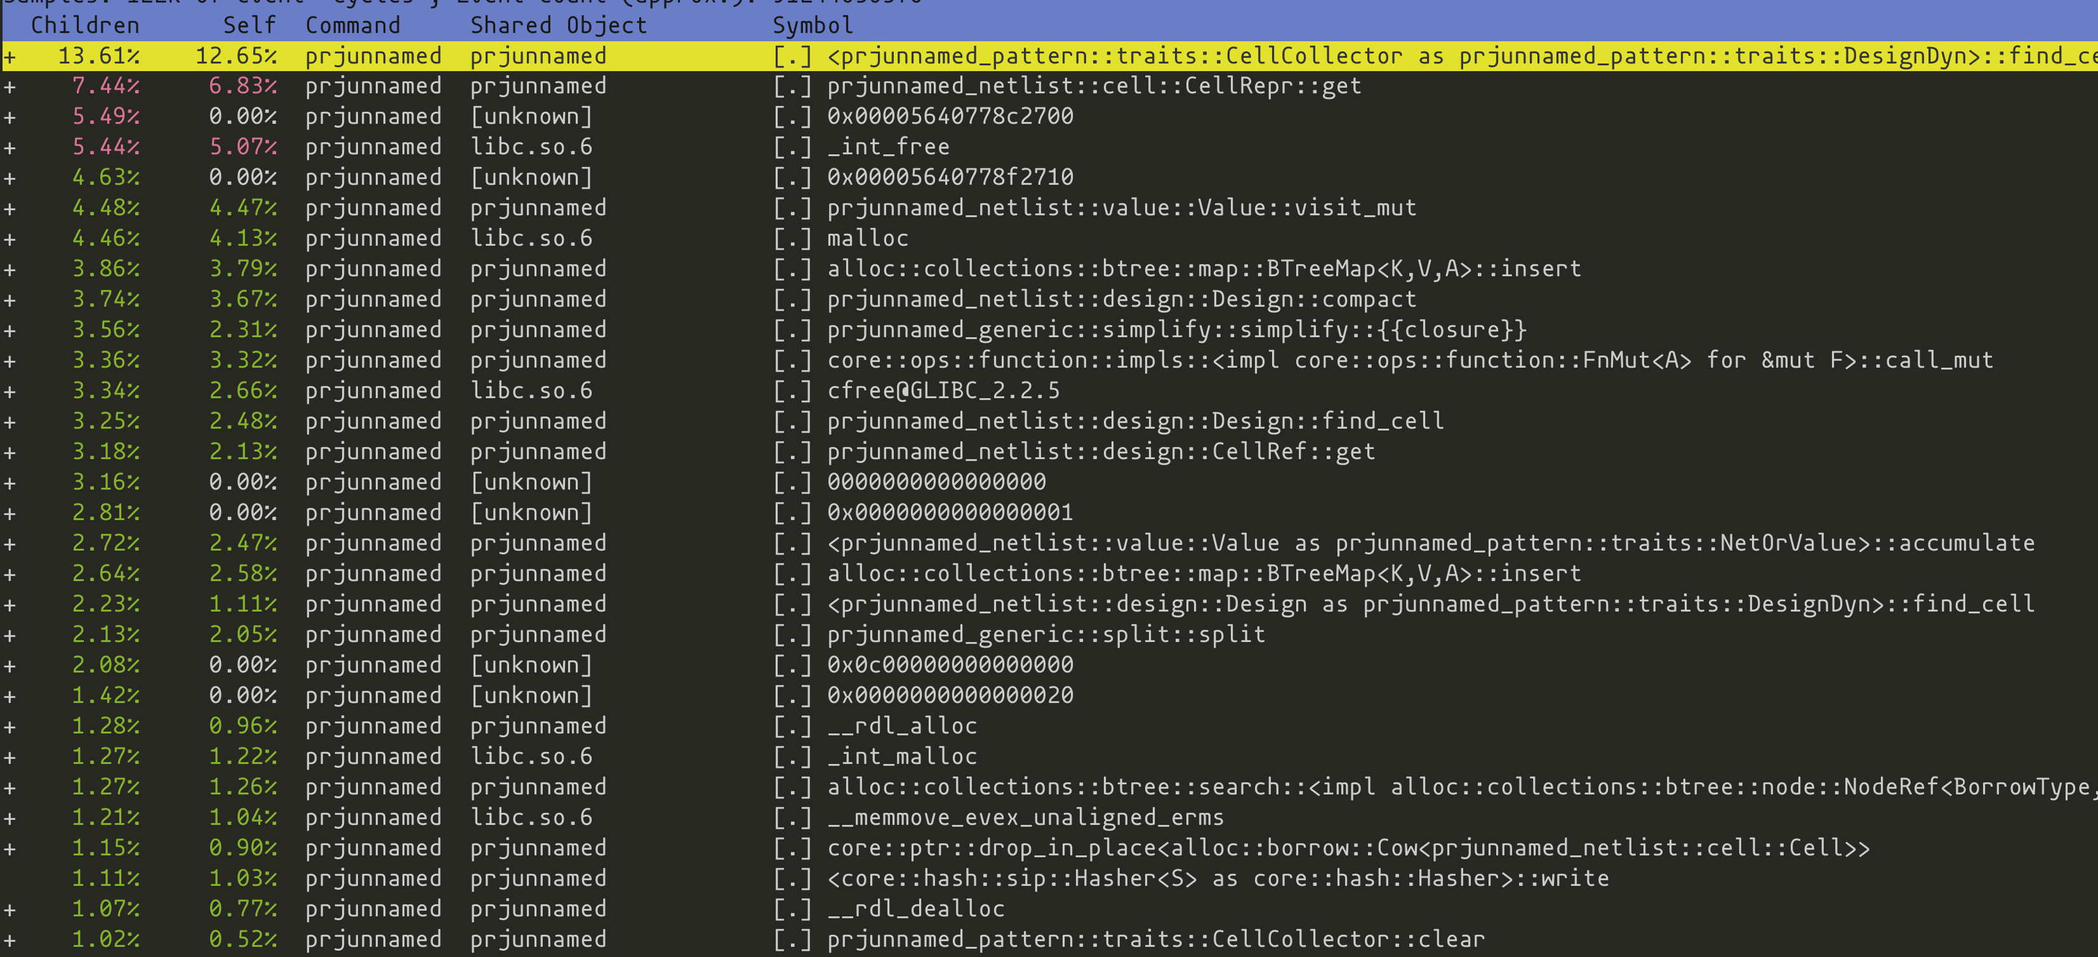Screen dimensions: 2098x957
Task: Click the Children column header
Action: pyautogui.click(x=84, y=25)
